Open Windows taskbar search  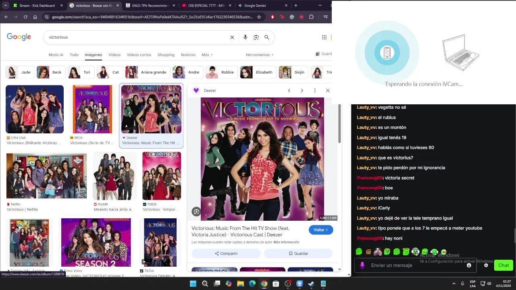click(x=205, y=284)
